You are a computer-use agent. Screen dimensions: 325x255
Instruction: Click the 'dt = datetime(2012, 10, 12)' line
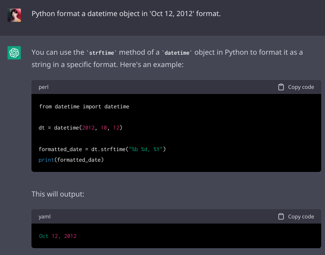(80, 128)
